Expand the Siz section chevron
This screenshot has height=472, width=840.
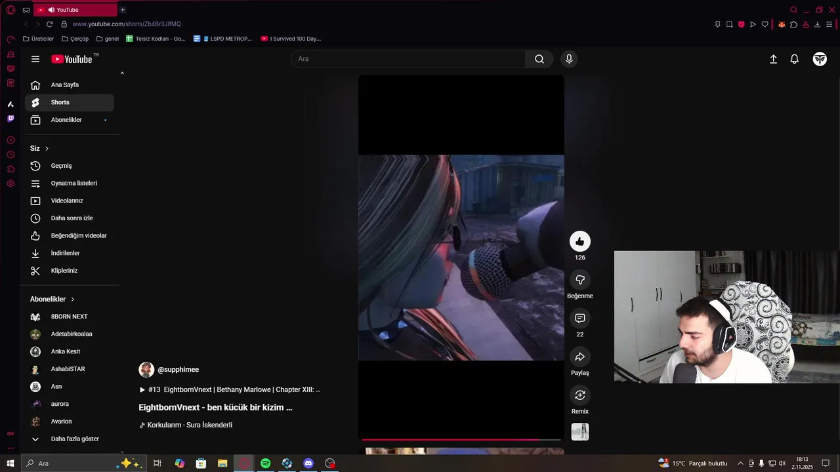[47, 149]
